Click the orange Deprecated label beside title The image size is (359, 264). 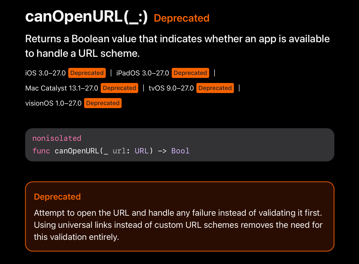tap(182, 18)
